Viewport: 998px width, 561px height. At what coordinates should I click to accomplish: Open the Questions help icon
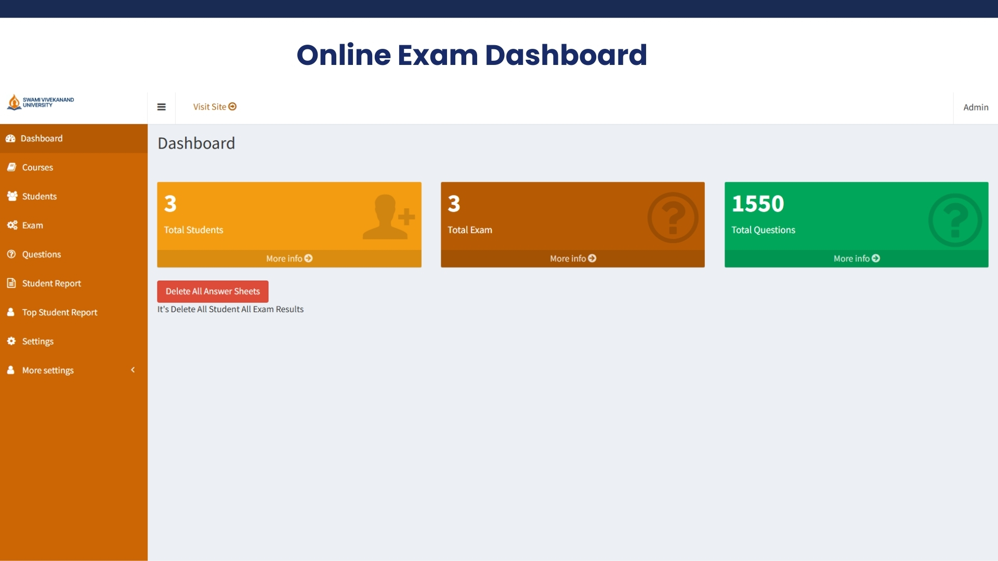tap(11, 254)
